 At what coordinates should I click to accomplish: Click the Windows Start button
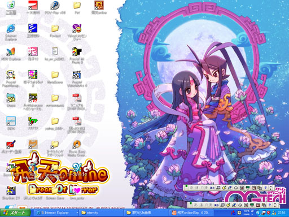(15, 213)
